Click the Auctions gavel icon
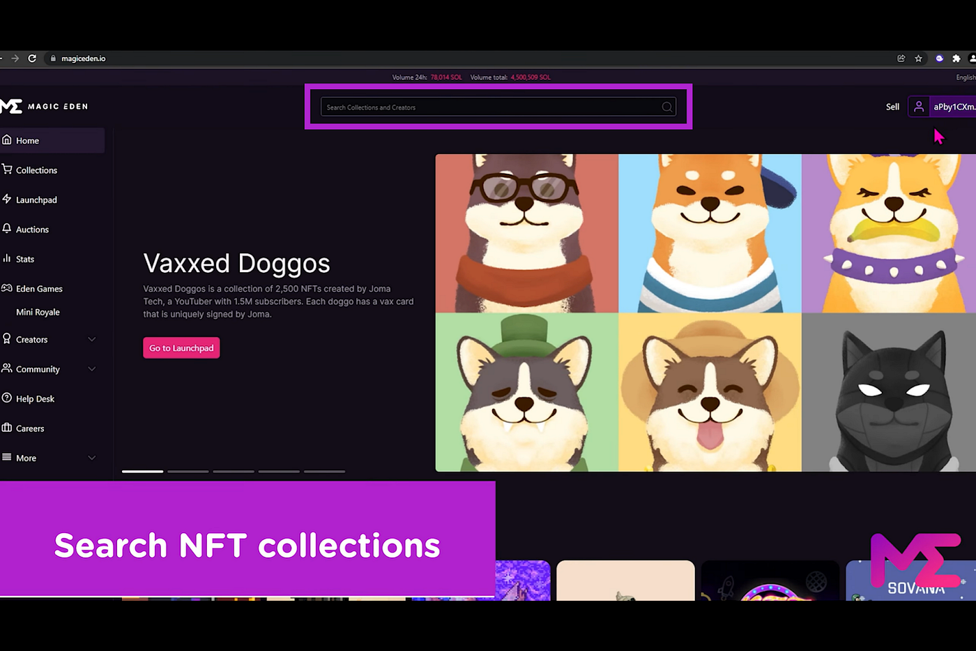This screenshot has height=651, width=976. coord(7,229)
